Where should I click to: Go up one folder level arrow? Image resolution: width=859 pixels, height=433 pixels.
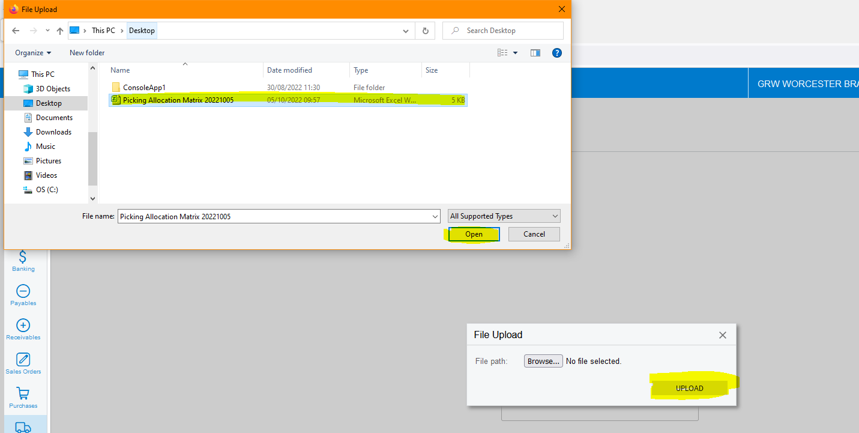60,31
